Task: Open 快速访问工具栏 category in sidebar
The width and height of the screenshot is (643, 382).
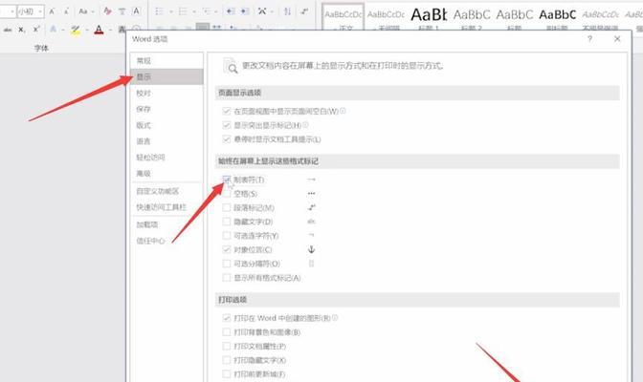Action: pos(166,207)
